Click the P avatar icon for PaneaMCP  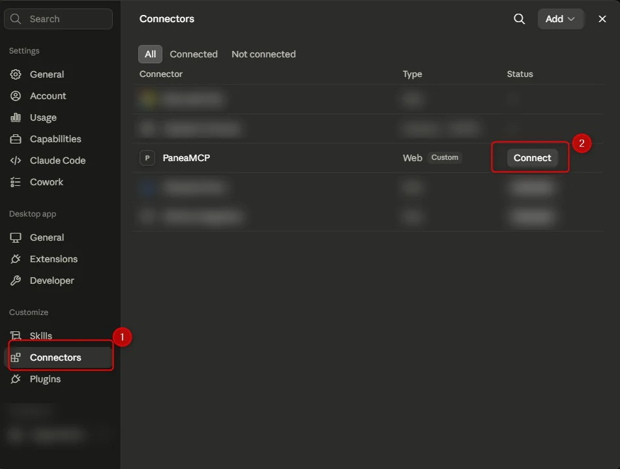pos(147,158)
